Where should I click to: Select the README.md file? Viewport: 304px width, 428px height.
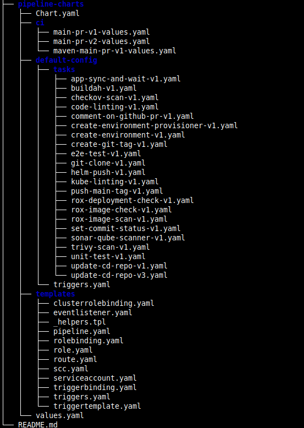37,425
